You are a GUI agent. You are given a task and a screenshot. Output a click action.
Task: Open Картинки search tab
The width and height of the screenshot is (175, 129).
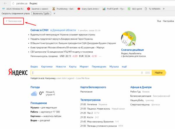[x=47, y=67]
